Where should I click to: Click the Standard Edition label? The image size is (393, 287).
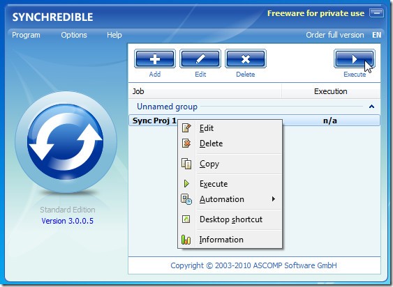pyautogui.click(x=68, y=210)
